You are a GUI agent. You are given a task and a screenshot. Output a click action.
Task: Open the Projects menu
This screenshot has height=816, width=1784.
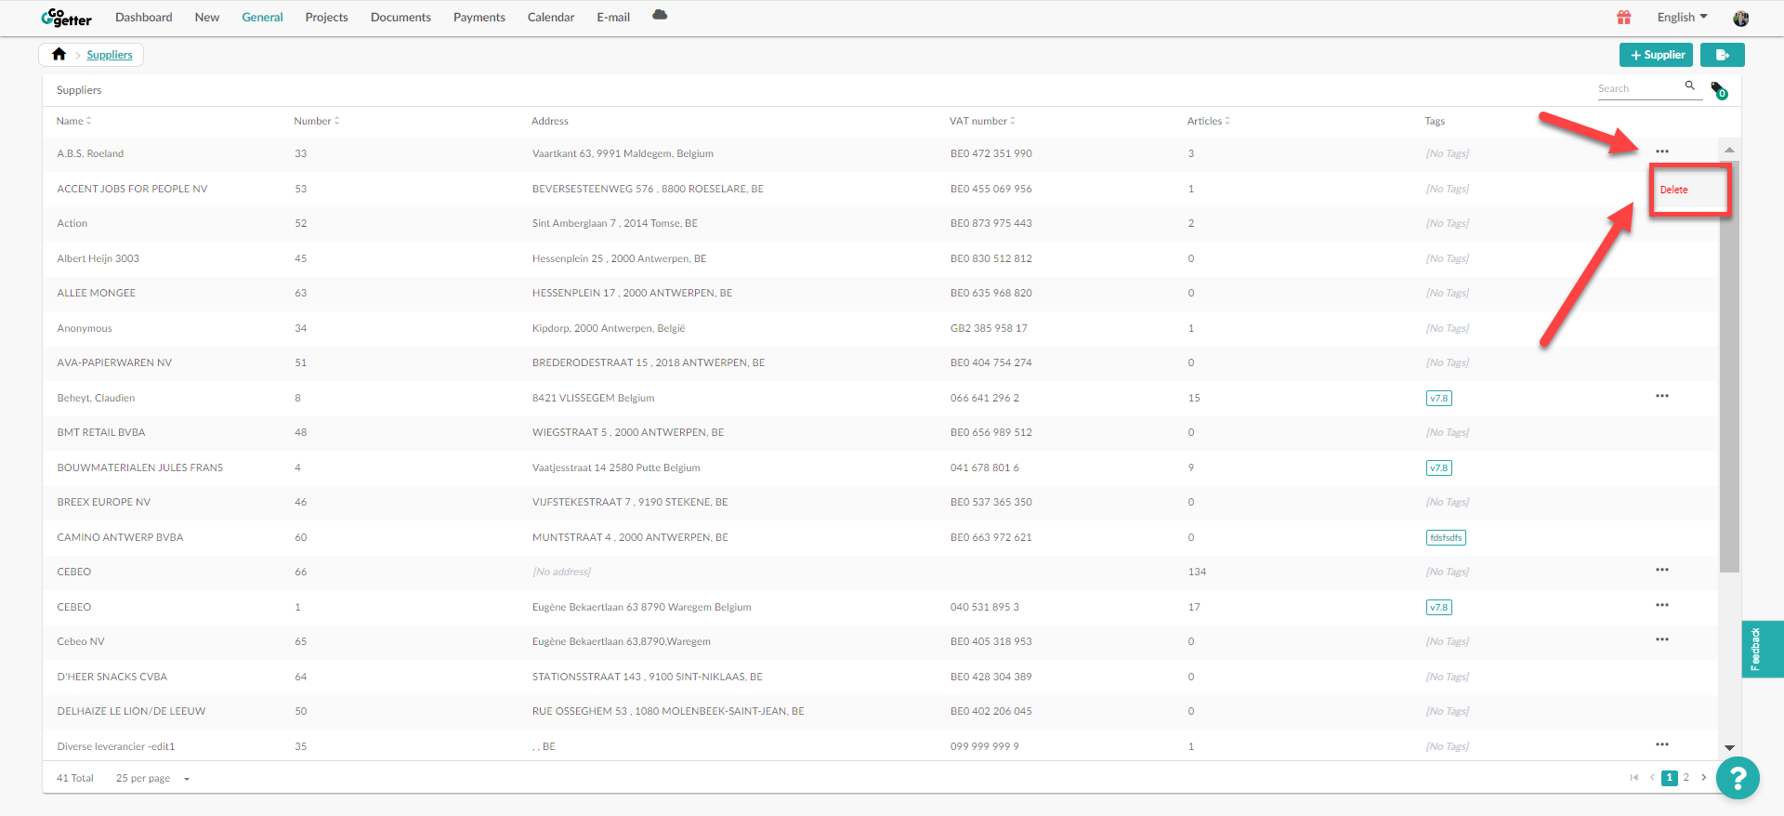[x=326, y=18]
